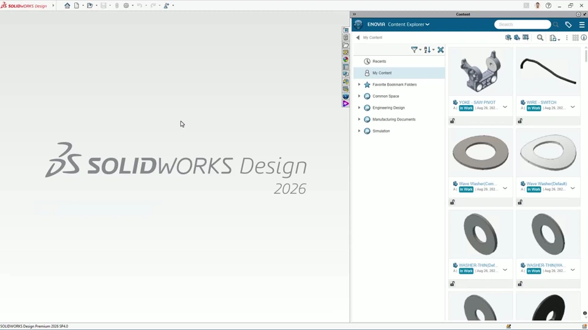Click the gear settings icon in Content title bar

pos(578,14)
